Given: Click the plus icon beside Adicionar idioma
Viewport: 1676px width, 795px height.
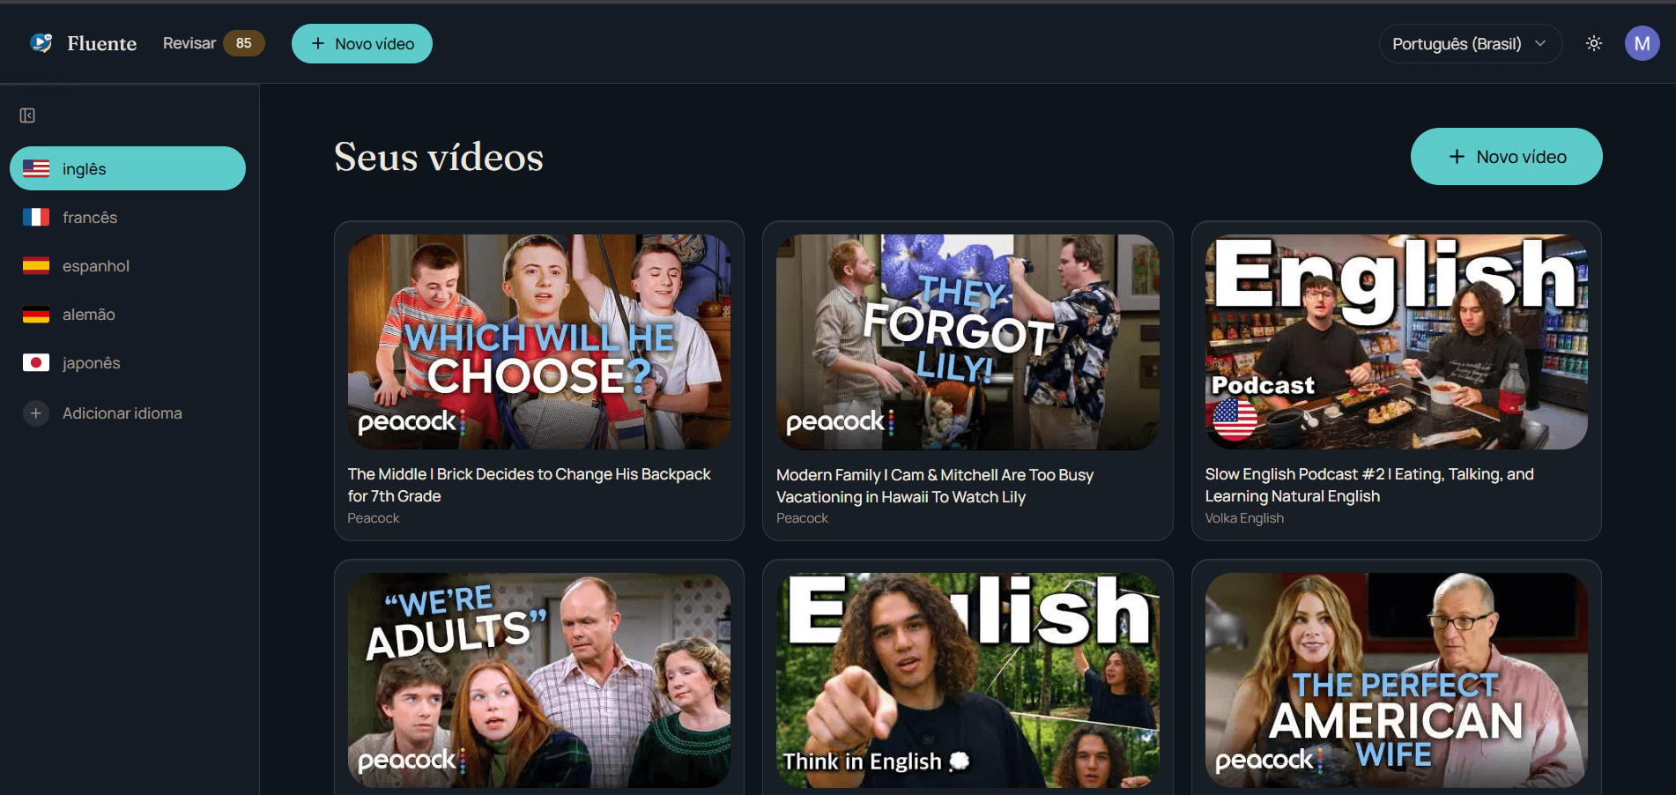Looking at the screenshot, I should [x=36, y=412].
